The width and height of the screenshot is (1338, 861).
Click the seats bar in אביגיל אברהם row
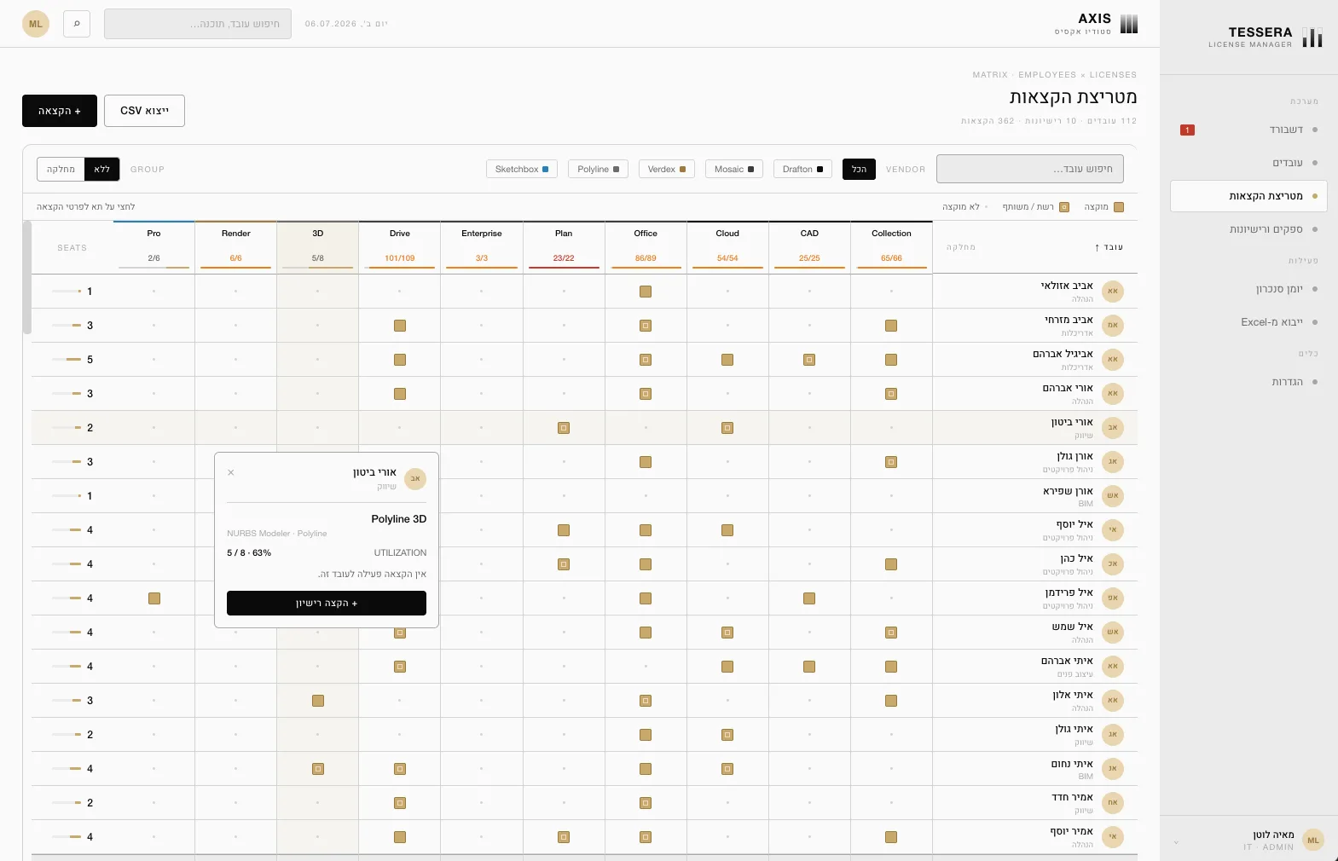point(67,360)
